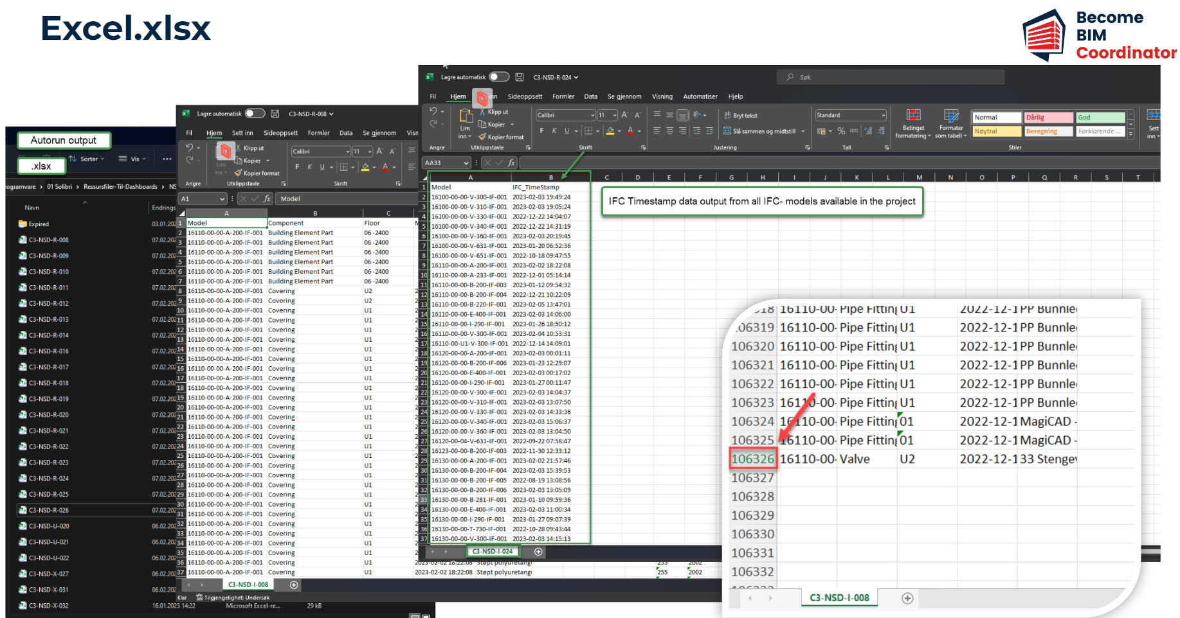1180x618 pixels.
Task: Click red font color A in R-024 ribbon
Action: [630, 131]
